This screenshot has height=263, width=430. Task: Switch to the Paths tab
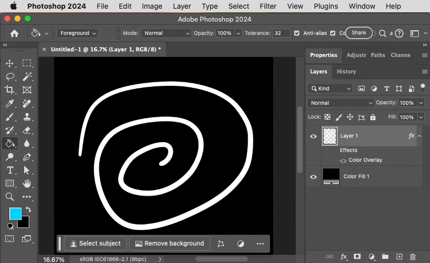pyautogui.click(x=378, y=55)
